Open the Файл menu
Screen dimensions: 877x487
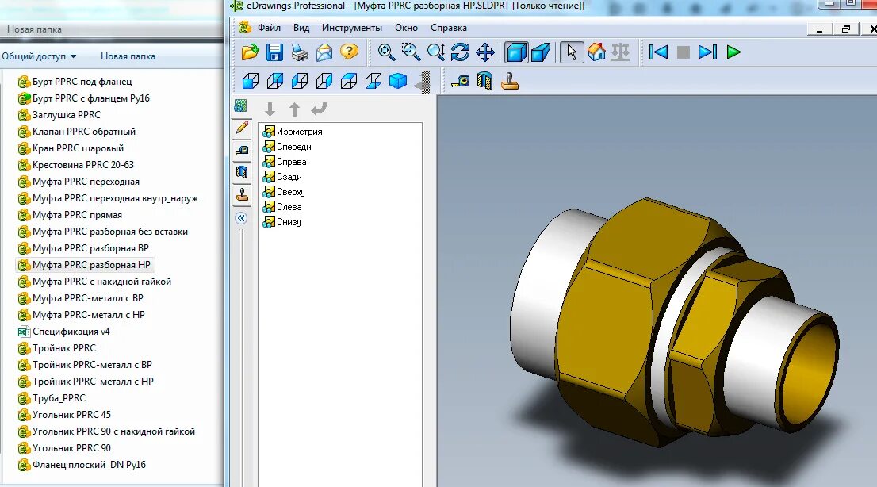(x=269, y=28)
